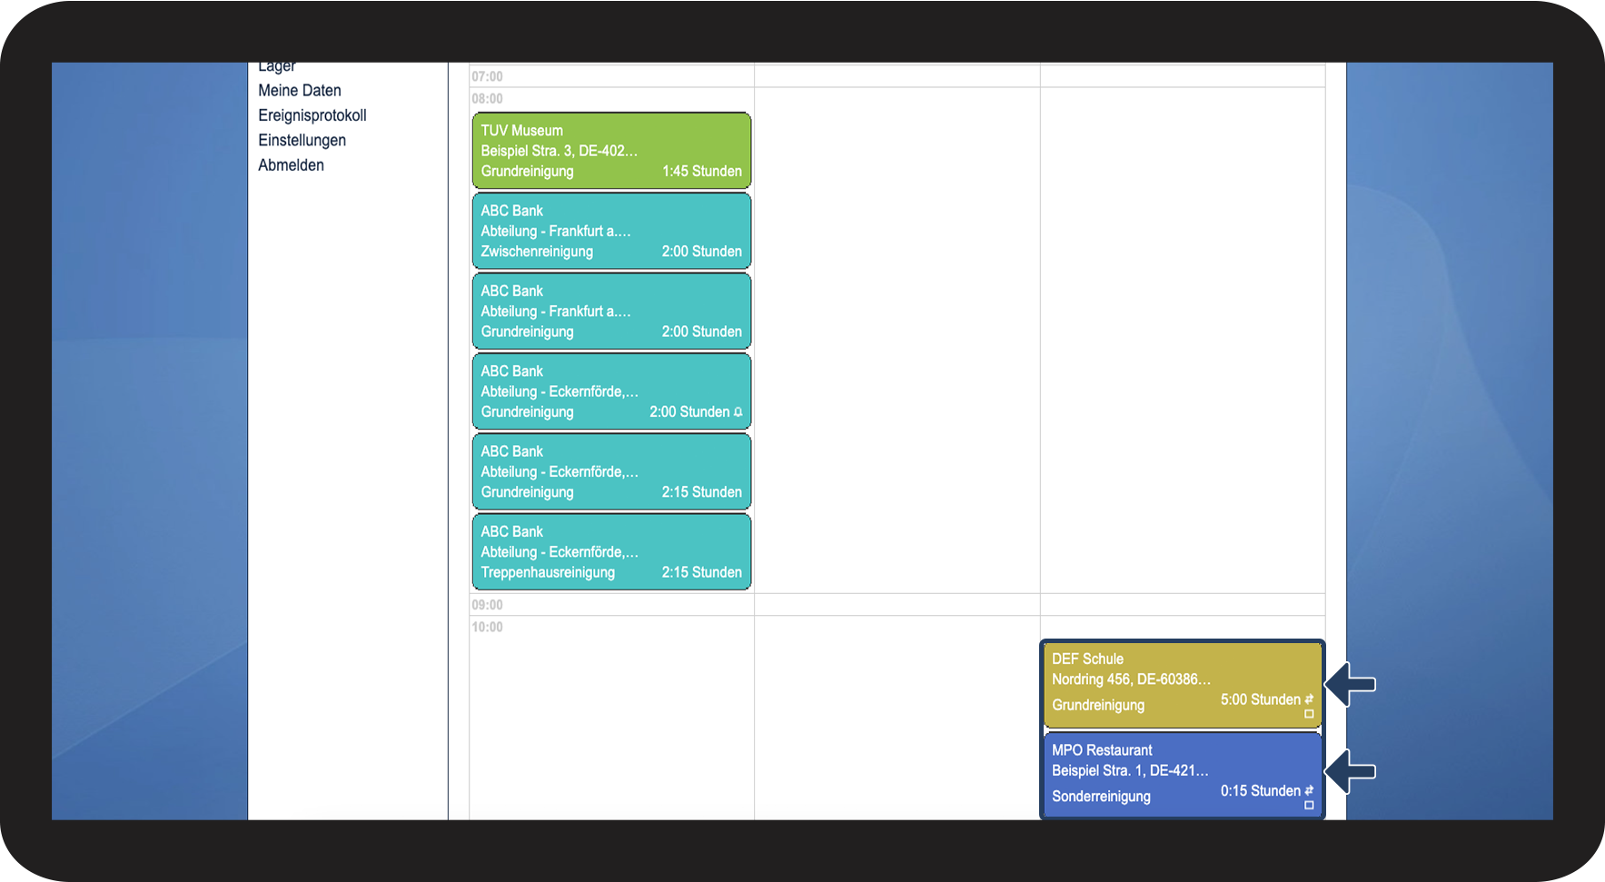
Task: Click the 07:00 time slot row
Action: point(897,76)
